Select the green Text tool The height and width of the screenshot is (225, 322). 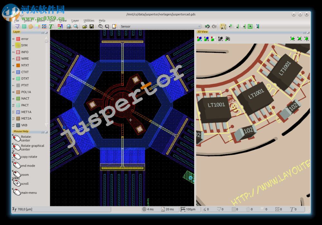pos(51,26)
